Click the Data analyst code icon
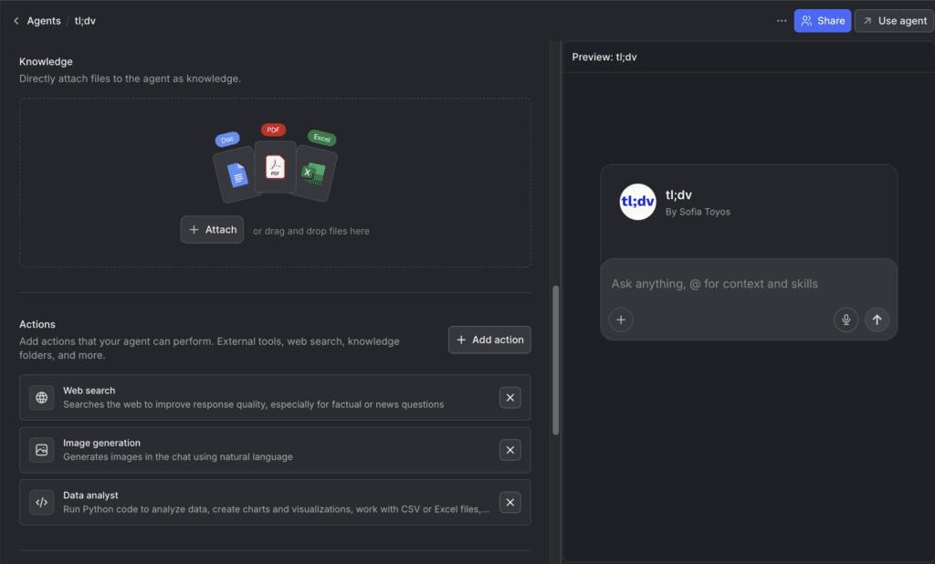The width and height of the screenshot is (935, 564). [42, 503]
